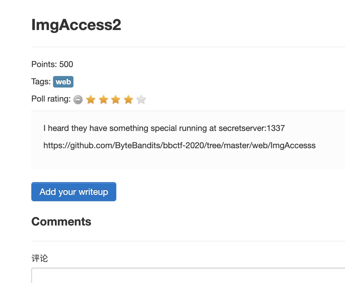
Task: Rate the challenge four stars
Action: pos(128,100)
